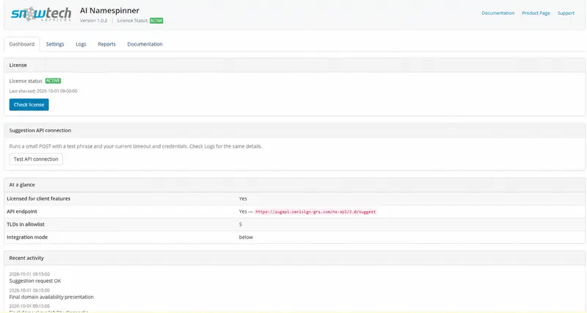Open the Support link

click(x=566, y=12)
